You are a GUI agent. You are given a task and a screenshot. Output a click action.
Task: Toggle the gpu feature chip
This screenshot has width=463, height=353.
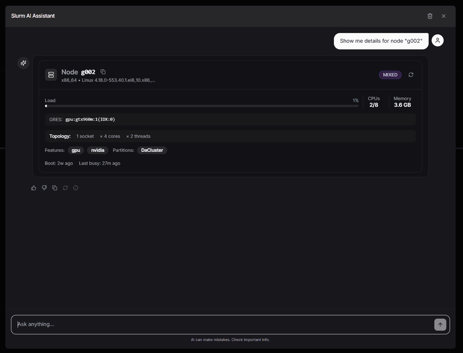76,150
